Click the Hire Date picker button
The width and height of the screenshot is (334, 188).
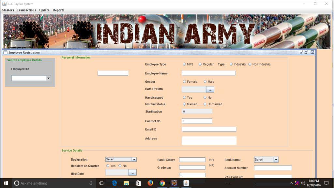[132, 173]
